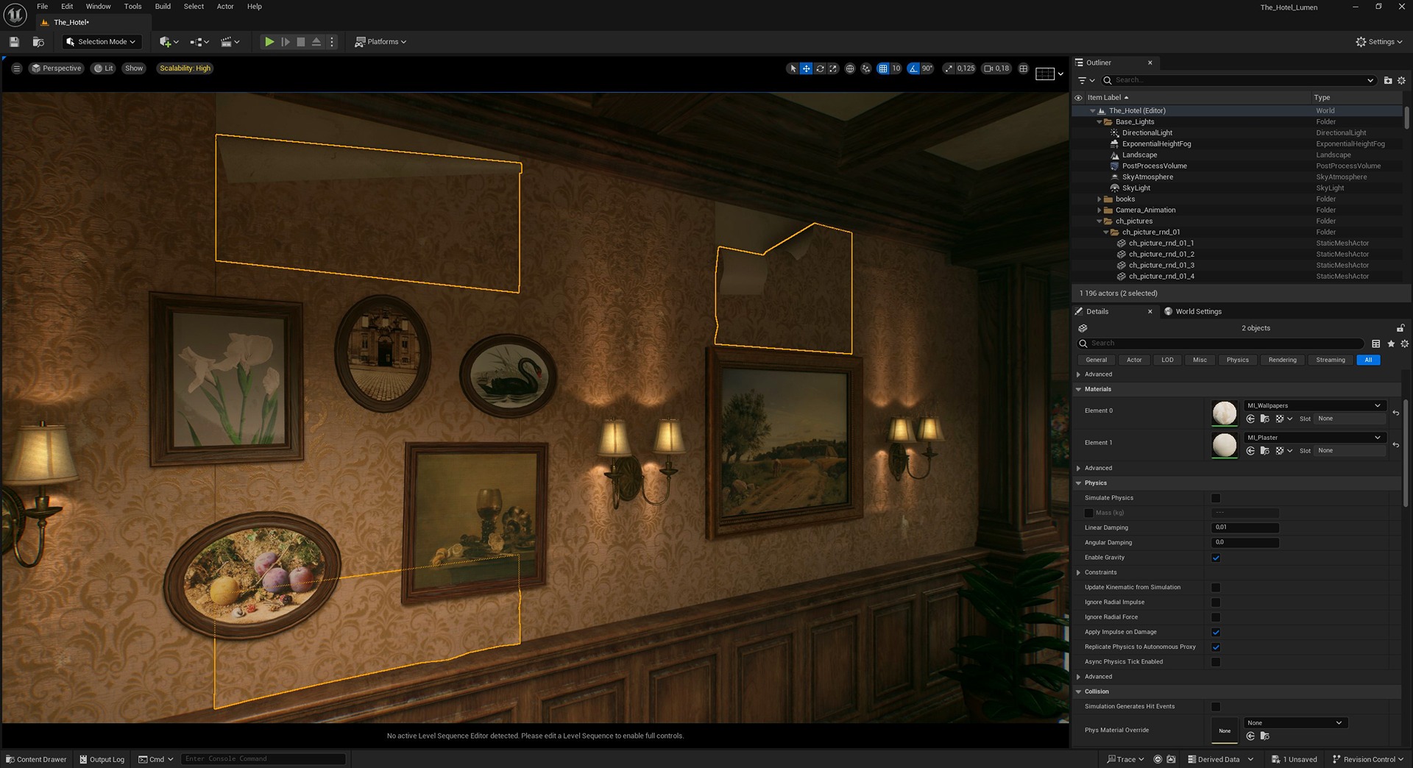Create a new folder in the Outliner

point(1388,80)
